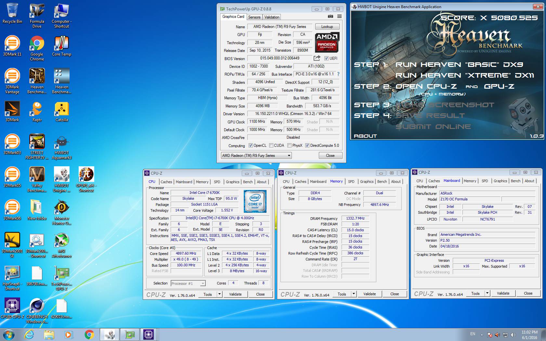Click RUN HEAVEN "XTREME" DX11 option
546x341 pixels.
coord(465,75)
